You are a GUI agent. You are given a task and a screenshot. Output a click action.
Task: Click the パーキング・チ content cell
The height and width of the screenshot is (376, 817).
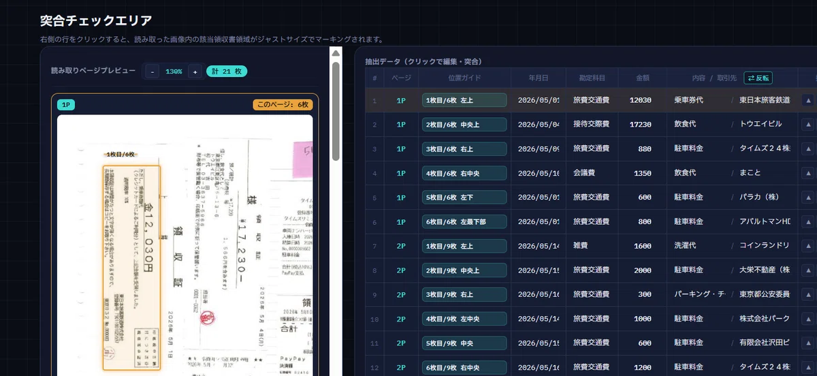700,295
